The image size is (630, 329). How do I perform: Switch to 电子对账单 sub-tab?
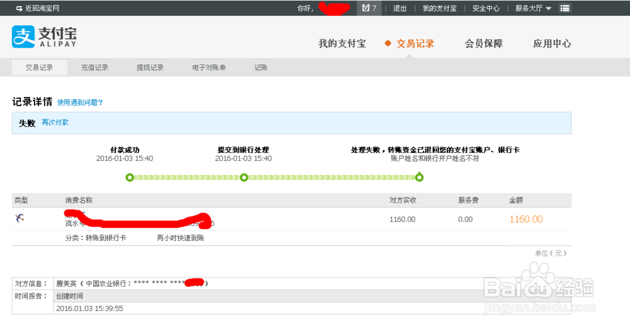(209, 67)
